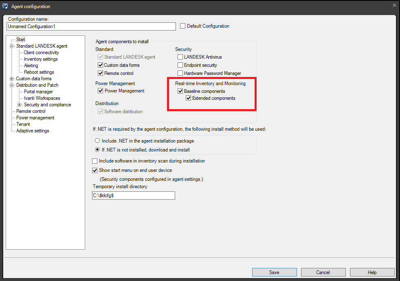Select Include .NET in agent installation package
400x281 pixels.
click(x=97, y=140)
